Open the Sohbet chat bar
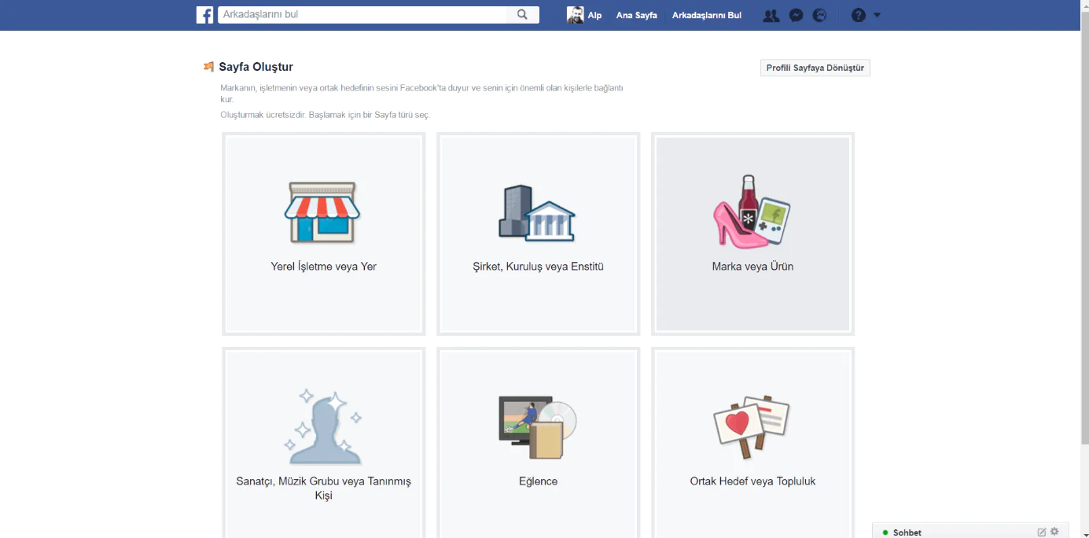This screenshot has height=538, width=1089. [971, 532]
